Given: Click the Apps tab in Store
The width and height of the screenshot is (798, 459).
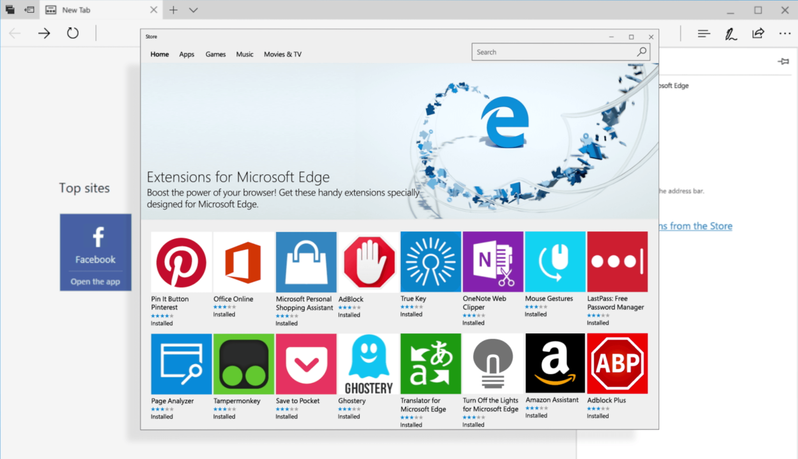Looking at the screenshot, I should tap(186, 54).
